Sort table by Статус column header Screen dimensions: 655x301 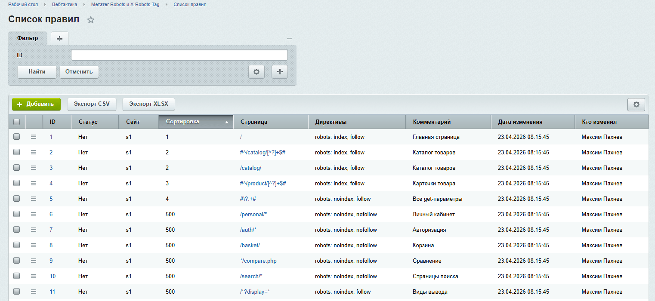(95, 122)
